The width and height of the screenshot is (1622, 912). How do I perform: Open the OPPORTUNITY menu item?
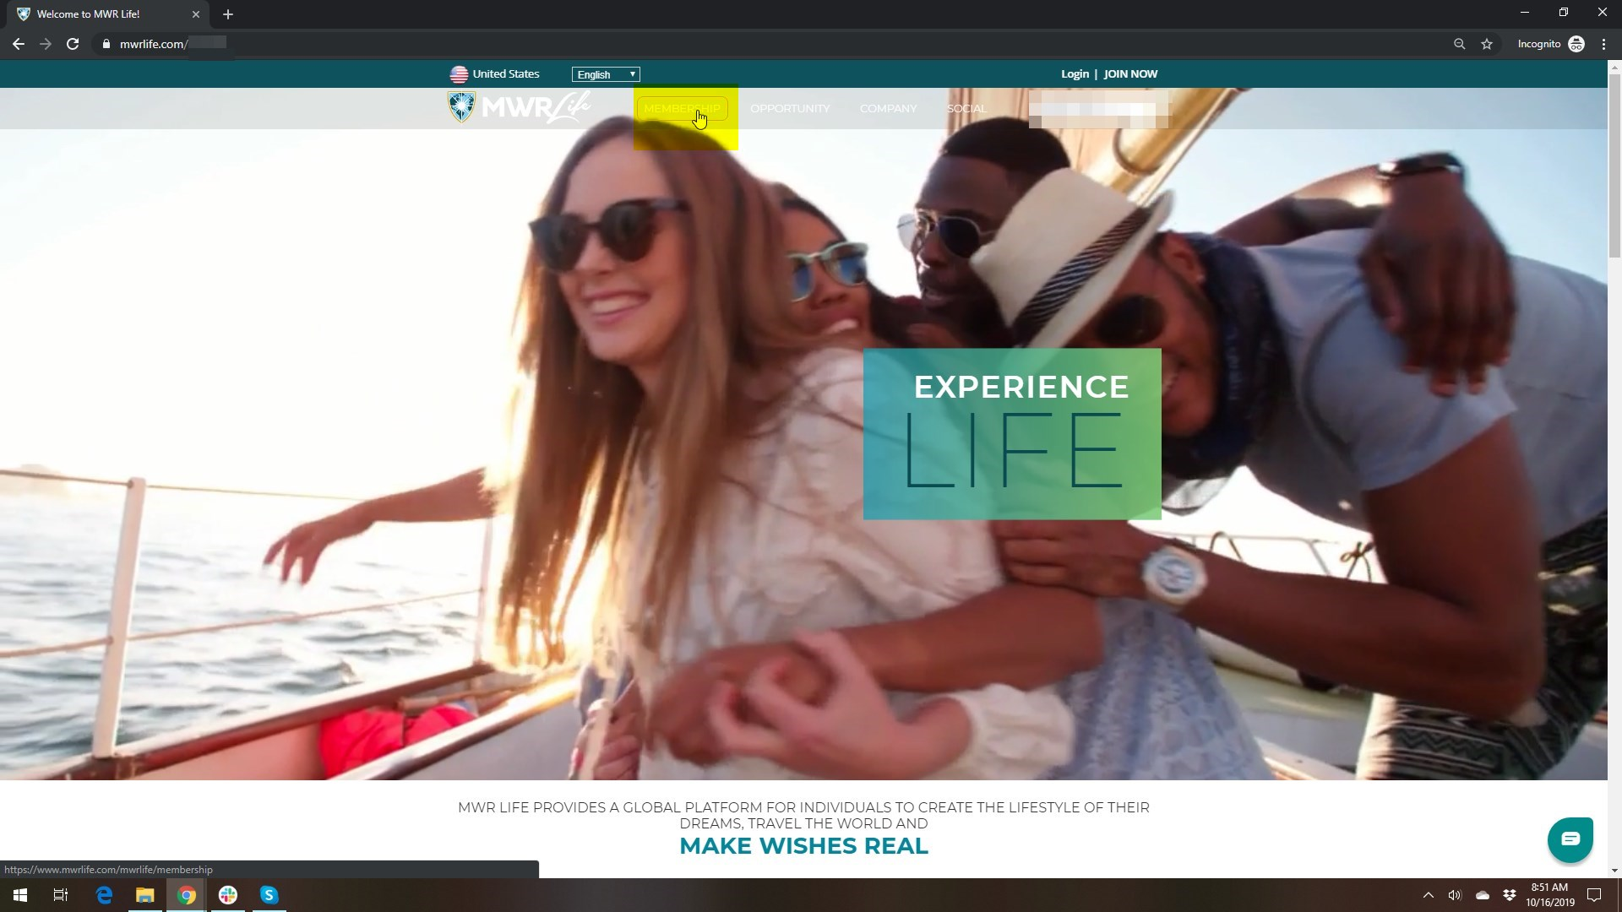click(x=789, y=109)
